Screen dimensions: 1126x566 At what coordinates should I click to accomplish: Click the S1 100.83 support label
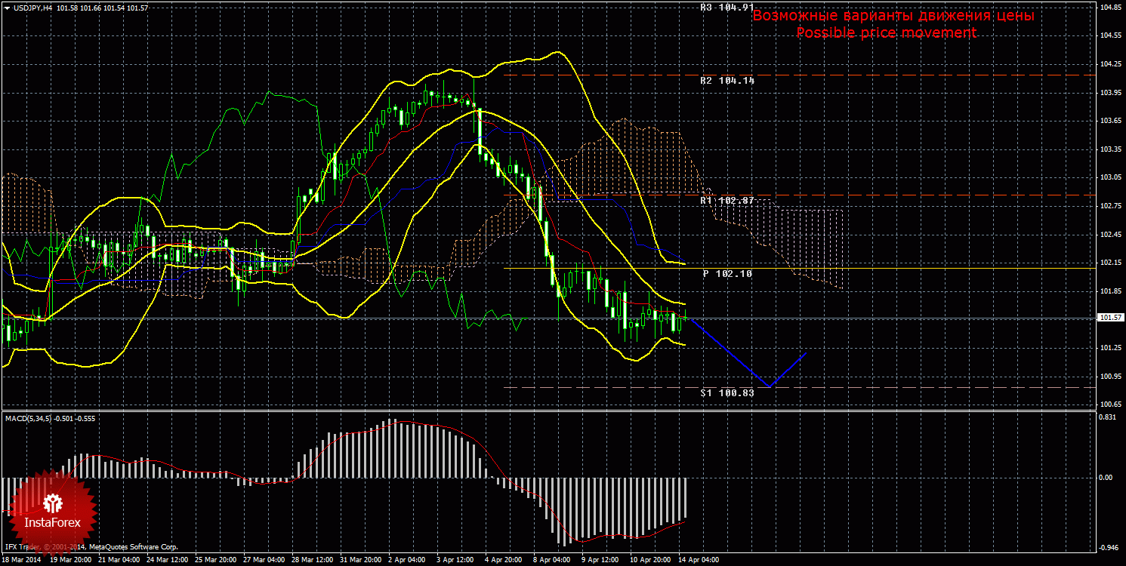click(x=727, y=393)
